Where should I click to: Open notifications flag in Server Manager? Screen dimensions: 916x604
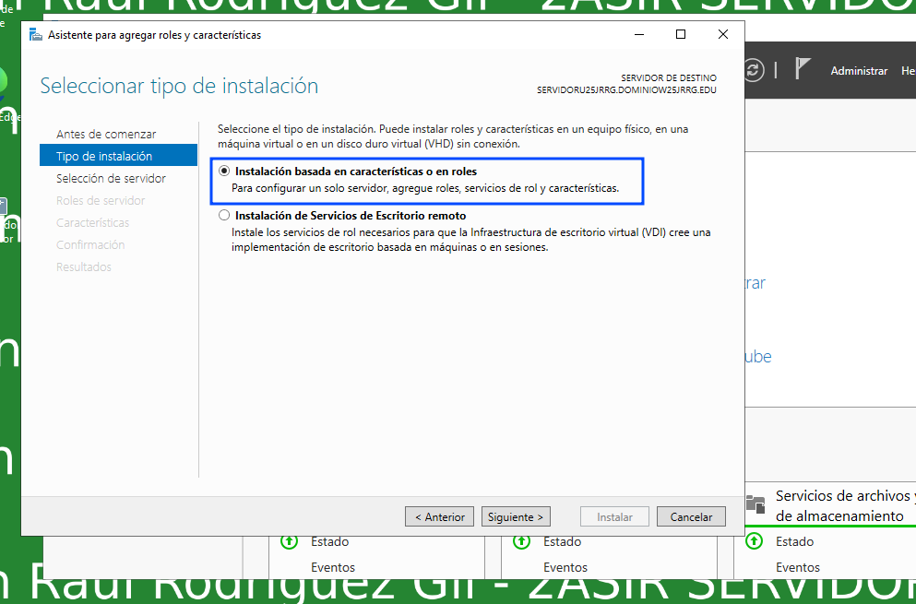point(803,69)
